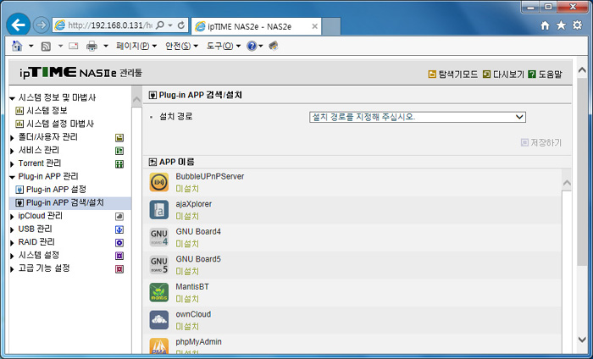
Task: Close the ipTIME NAS2e tab
Action: coord(314,26)
